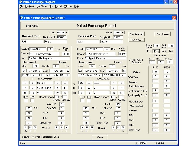Click the Print Screen button
195x146 pixels.
click(162, 34)
